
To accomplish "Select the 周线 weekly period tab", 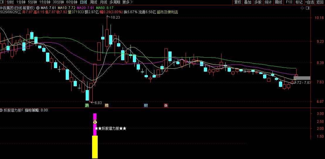I will pyautogui.click(x=94, y=2).
